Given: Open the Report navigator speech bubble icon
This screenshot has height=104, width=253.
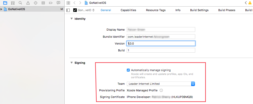Looking at the screenshot, I should coord(58,3).
